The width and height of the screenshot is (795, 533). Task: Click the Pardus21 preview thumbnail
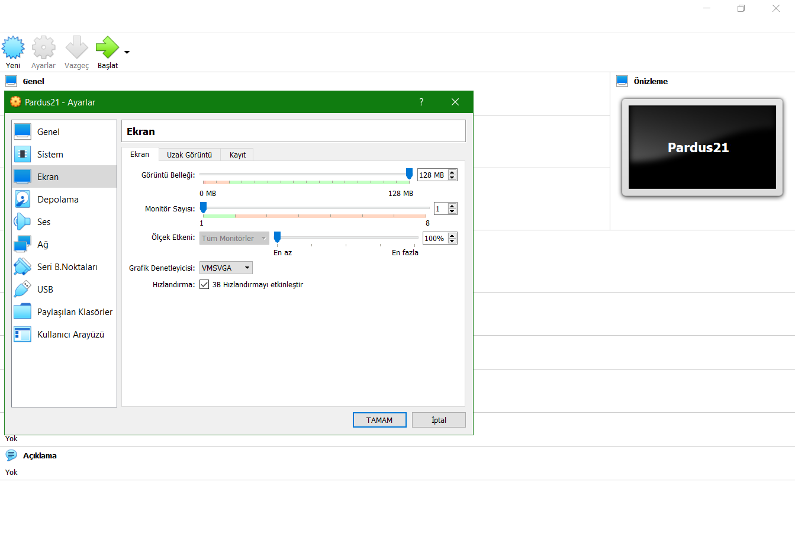point(702,147)
